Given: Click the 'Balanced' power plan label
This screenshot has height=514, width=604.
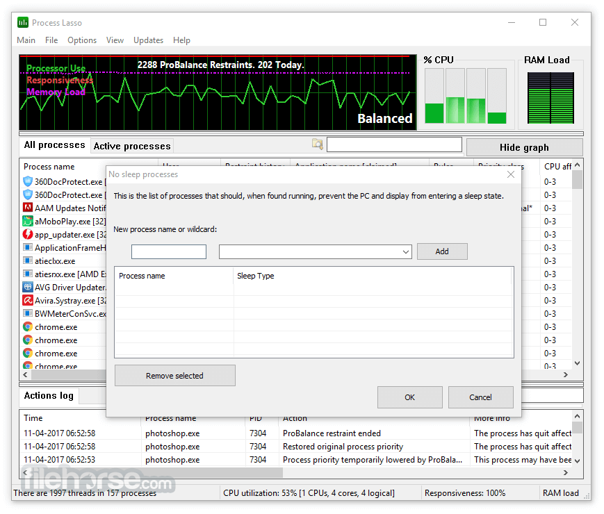Looking at the screenshot, I should click(385, 118).
